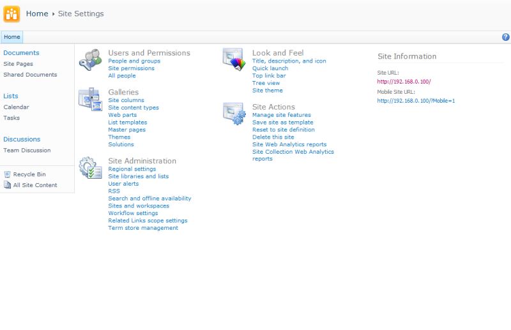Open Site content types gallery

point(133,108)
